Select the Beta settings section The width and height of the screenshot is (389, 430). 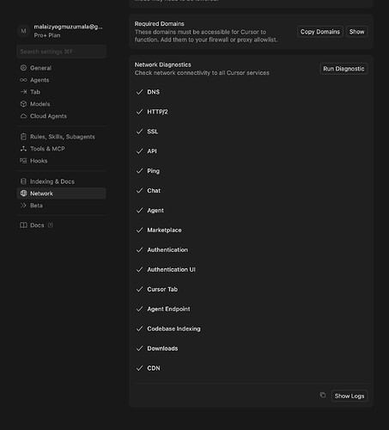pos(61,206)
